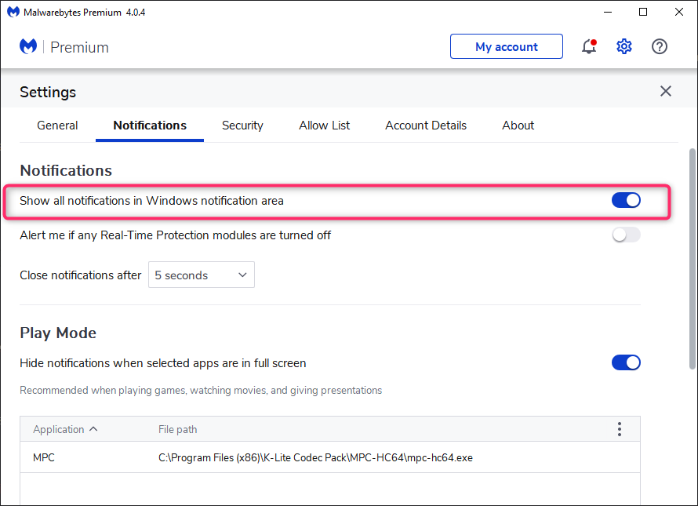Screen dimensions: 698x506
Task: Open the notifications bell icon
Action: (589, 46)
